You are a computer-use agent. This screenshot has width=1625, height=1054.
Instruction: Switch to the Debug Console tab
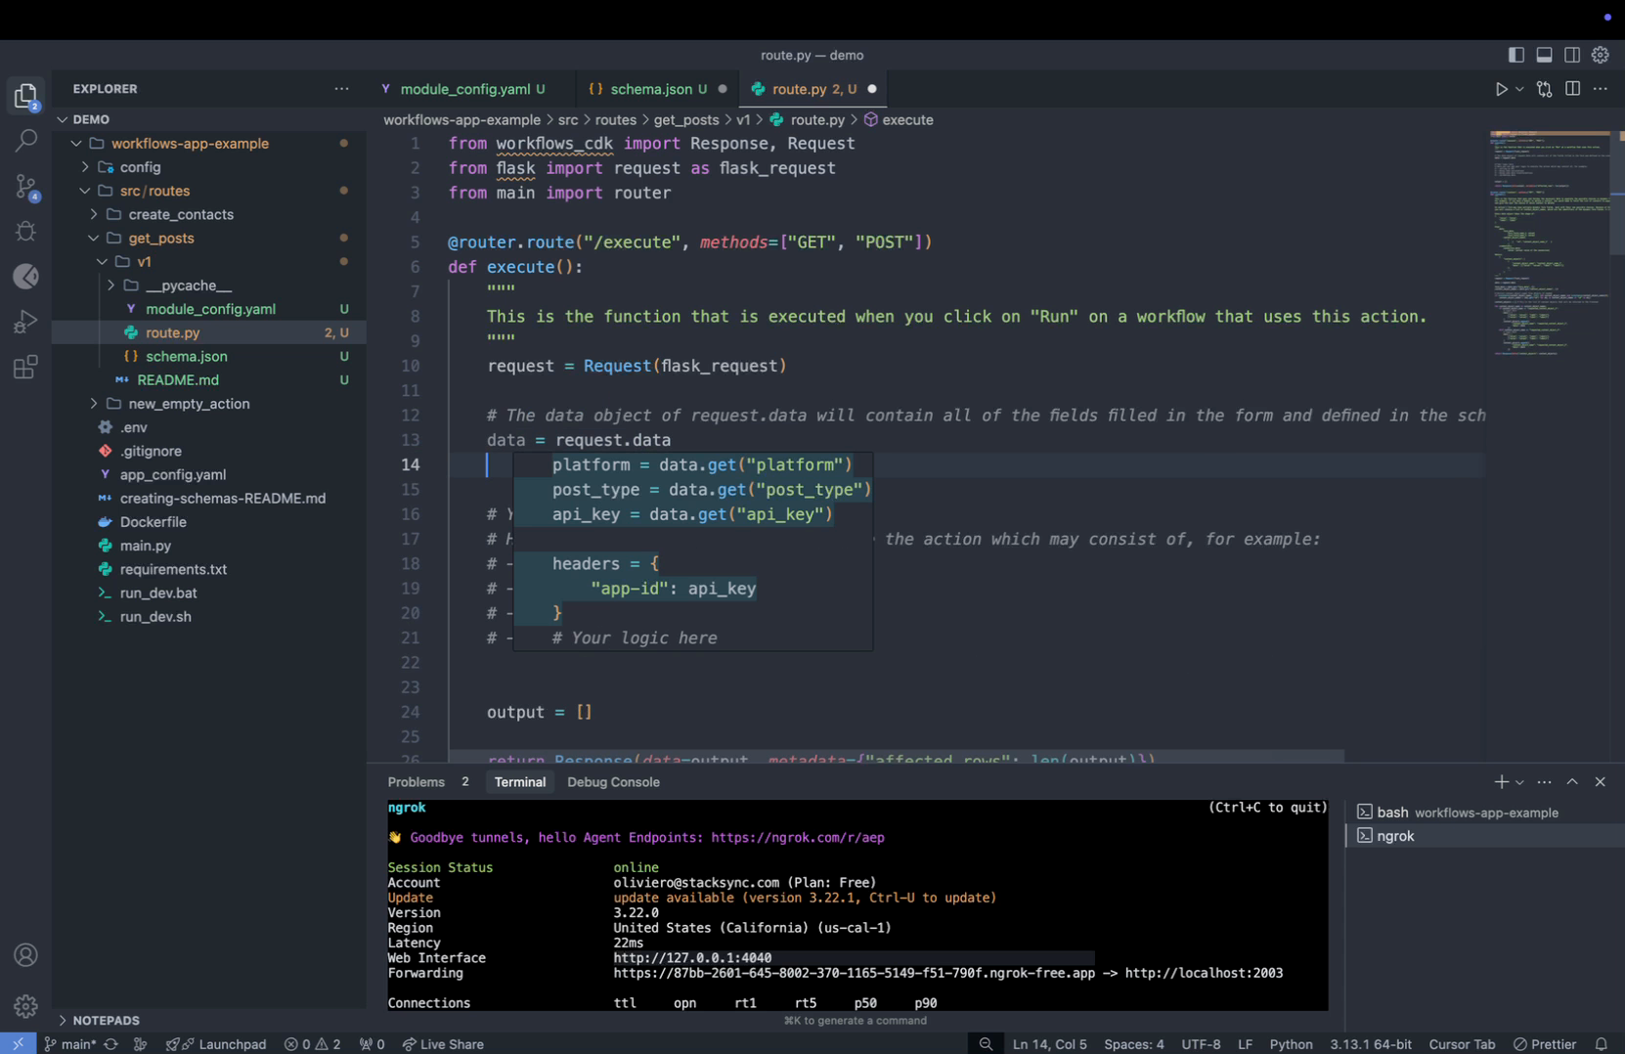pyautogui.click(x=613, y=782)
